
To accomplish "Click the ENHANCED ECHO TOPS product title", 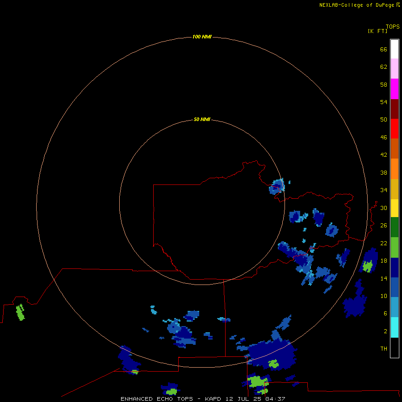I will [157, 399].
